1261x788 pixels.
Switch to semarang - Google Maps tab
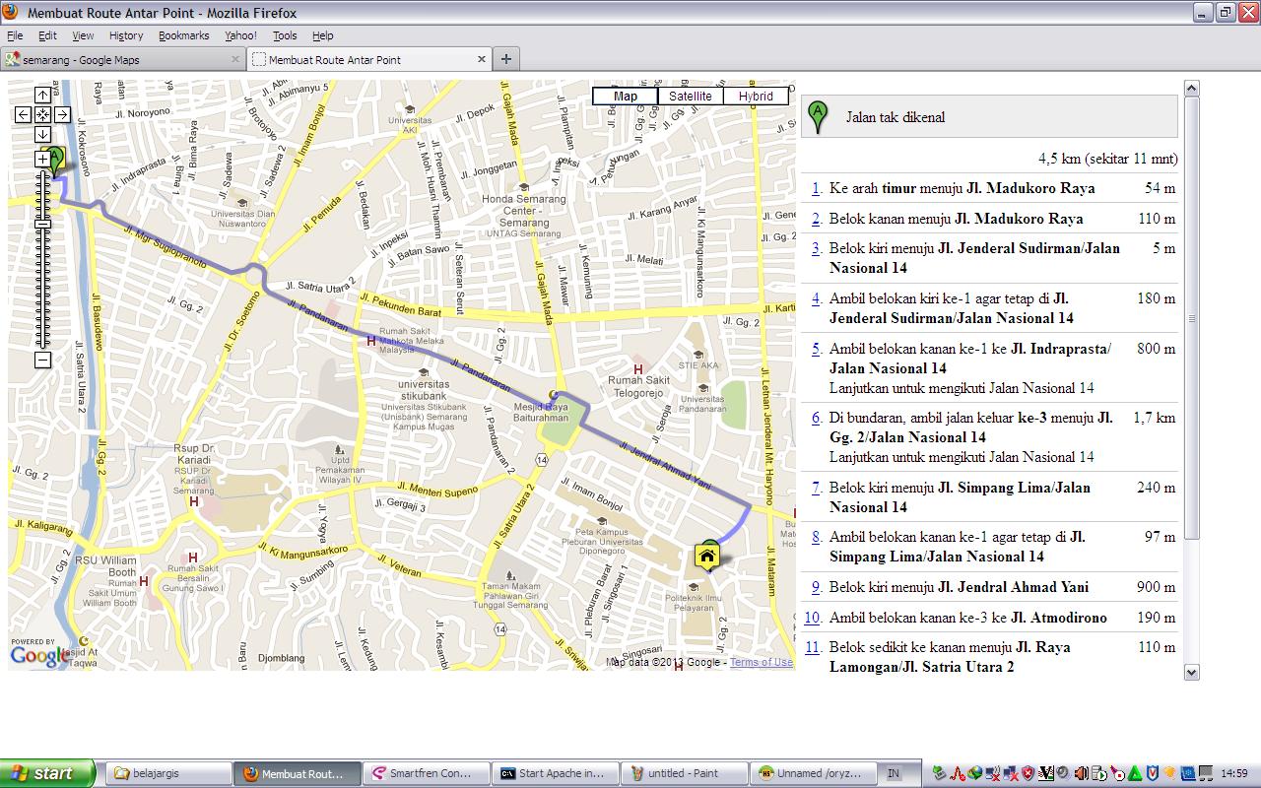pos(122,59)
